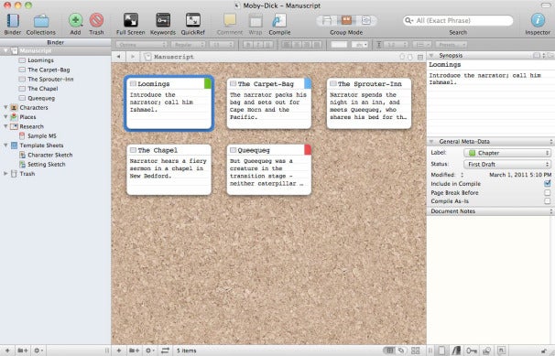Image resolution: width=555 pixels, height=356 pixels.
Task: Add new folder from corkboard footer
Action: (134, 351)
